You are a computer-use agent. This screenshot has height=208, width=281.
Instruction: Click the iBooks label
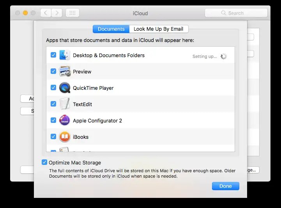(81, 137)
